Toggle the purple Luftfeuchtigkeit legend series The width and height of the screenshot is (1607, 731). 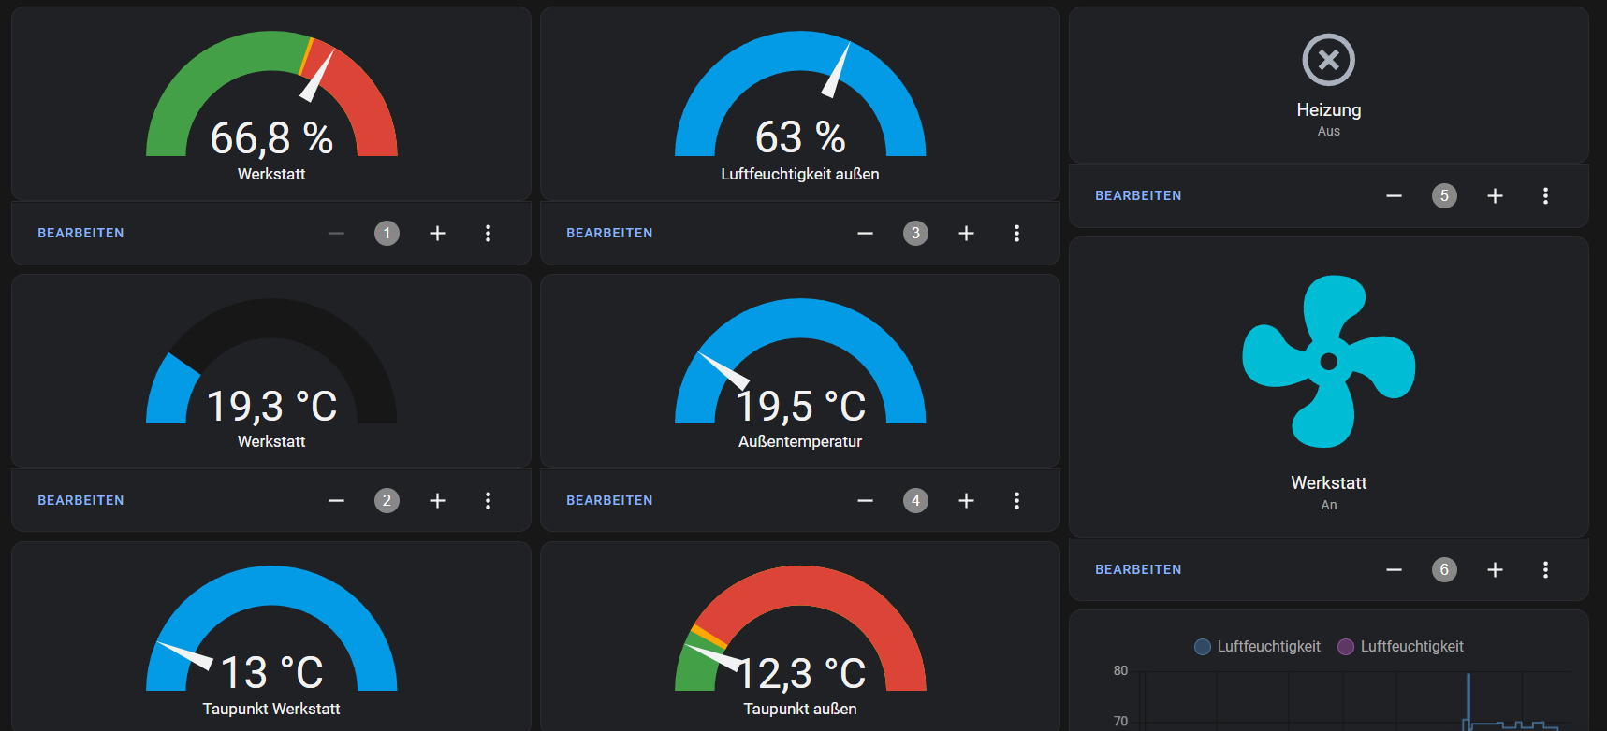click(1401, 646)
